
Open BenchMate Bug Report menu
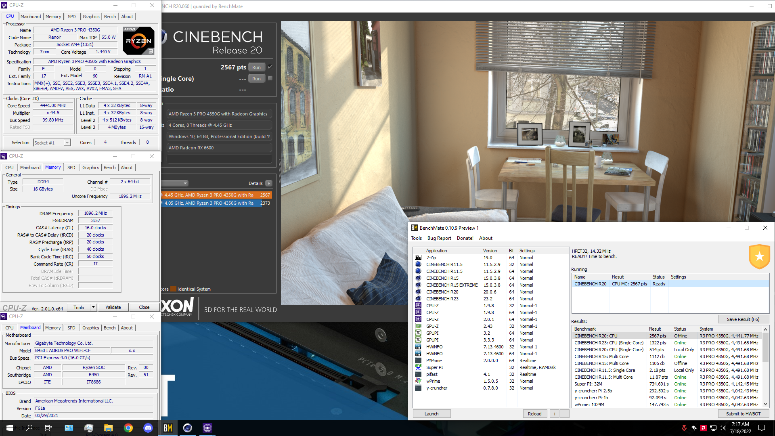(x=439, y=238)
